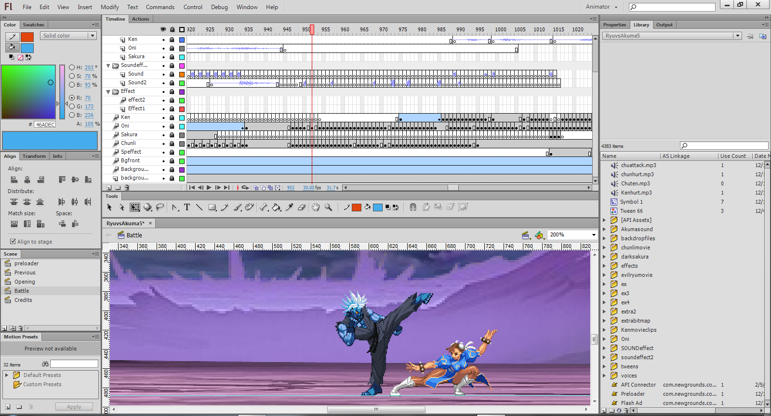Select the S saturation radio button

72,76
